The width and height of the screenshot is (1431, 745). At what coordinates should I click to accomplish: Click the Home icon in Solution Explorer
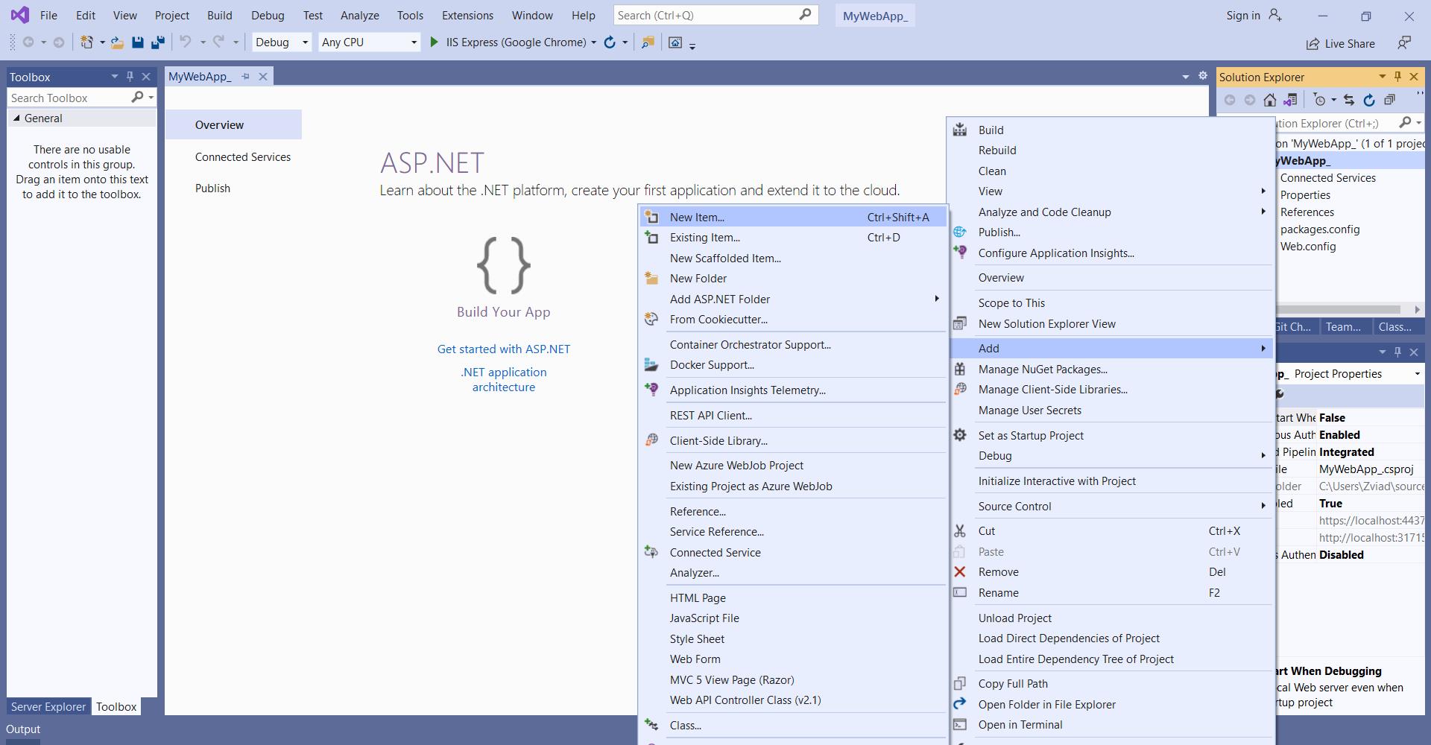(x=1270, y=100)
